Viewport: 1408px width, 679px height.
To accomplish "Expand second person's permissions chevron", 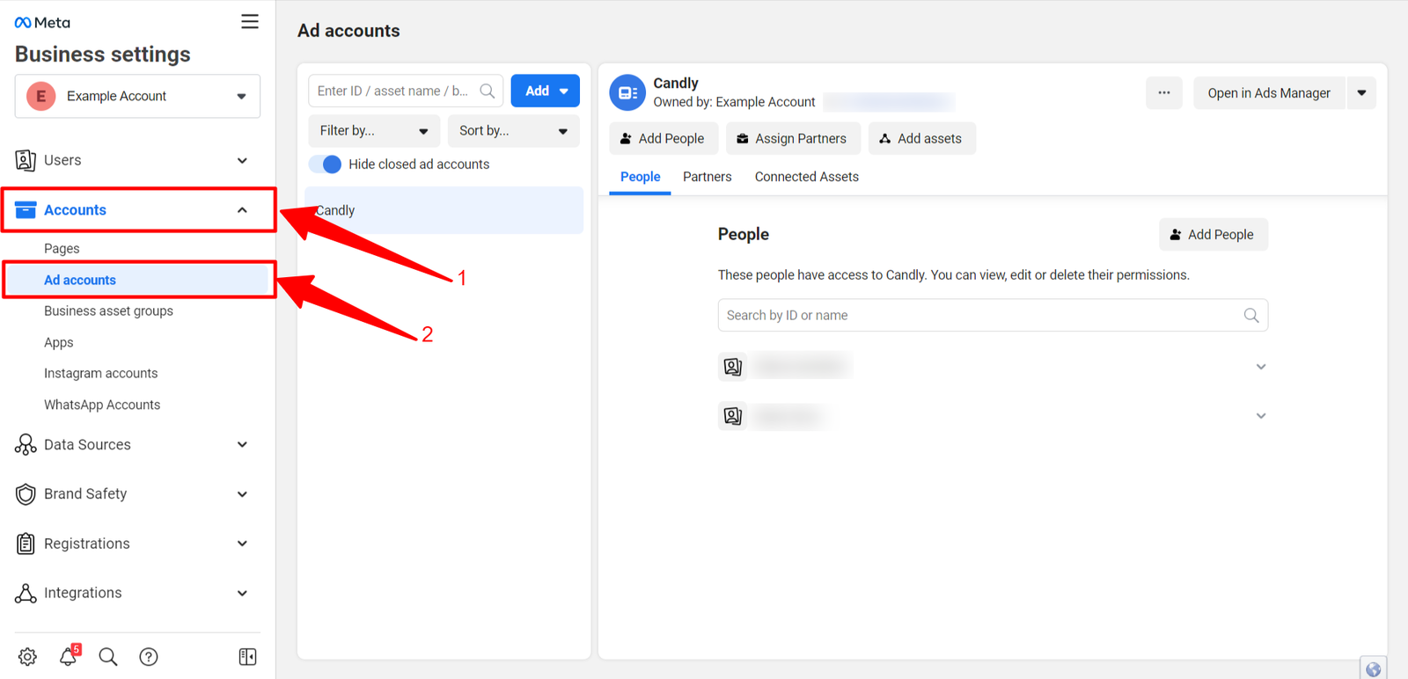I will point(1261,416).
